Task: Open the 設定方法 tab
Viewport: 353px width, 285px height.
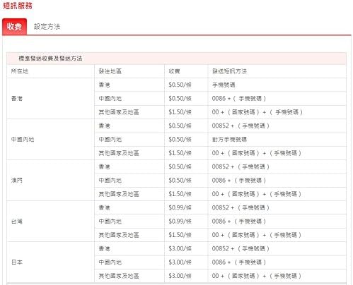Action: [x=47, y=27]
